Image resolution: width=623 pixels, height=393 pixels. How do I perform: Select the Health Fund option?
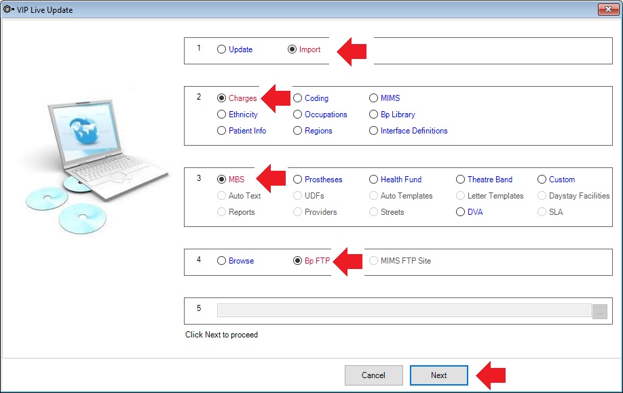click(395, 180)
